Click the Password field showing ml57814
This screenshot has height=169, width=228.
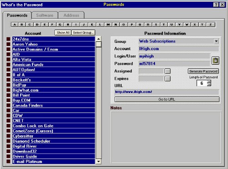[x=174, y=64]
